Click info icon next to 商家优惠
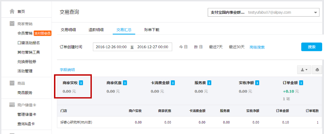 [125, 83]
